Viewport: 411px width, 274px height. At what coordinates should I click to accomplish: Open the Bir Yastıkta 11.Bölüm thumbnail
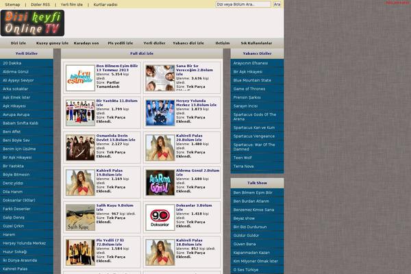pos(80,113)
